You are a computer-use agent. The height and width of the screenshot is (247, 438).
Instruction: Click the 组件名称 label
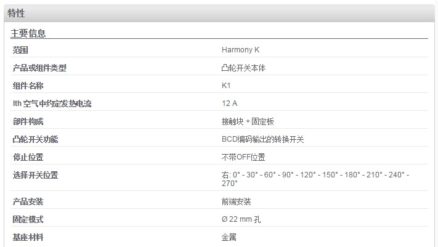coord(28,86)
